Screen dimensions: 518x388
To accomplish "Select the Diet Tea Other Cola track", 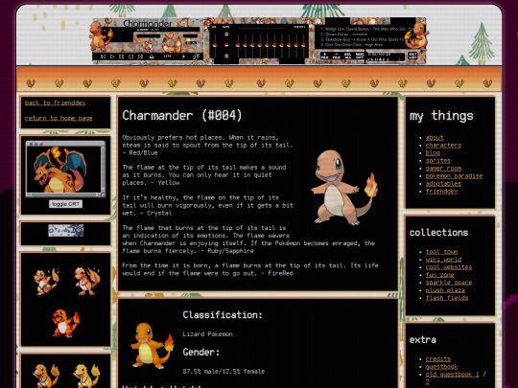I will tap(351, 44).
